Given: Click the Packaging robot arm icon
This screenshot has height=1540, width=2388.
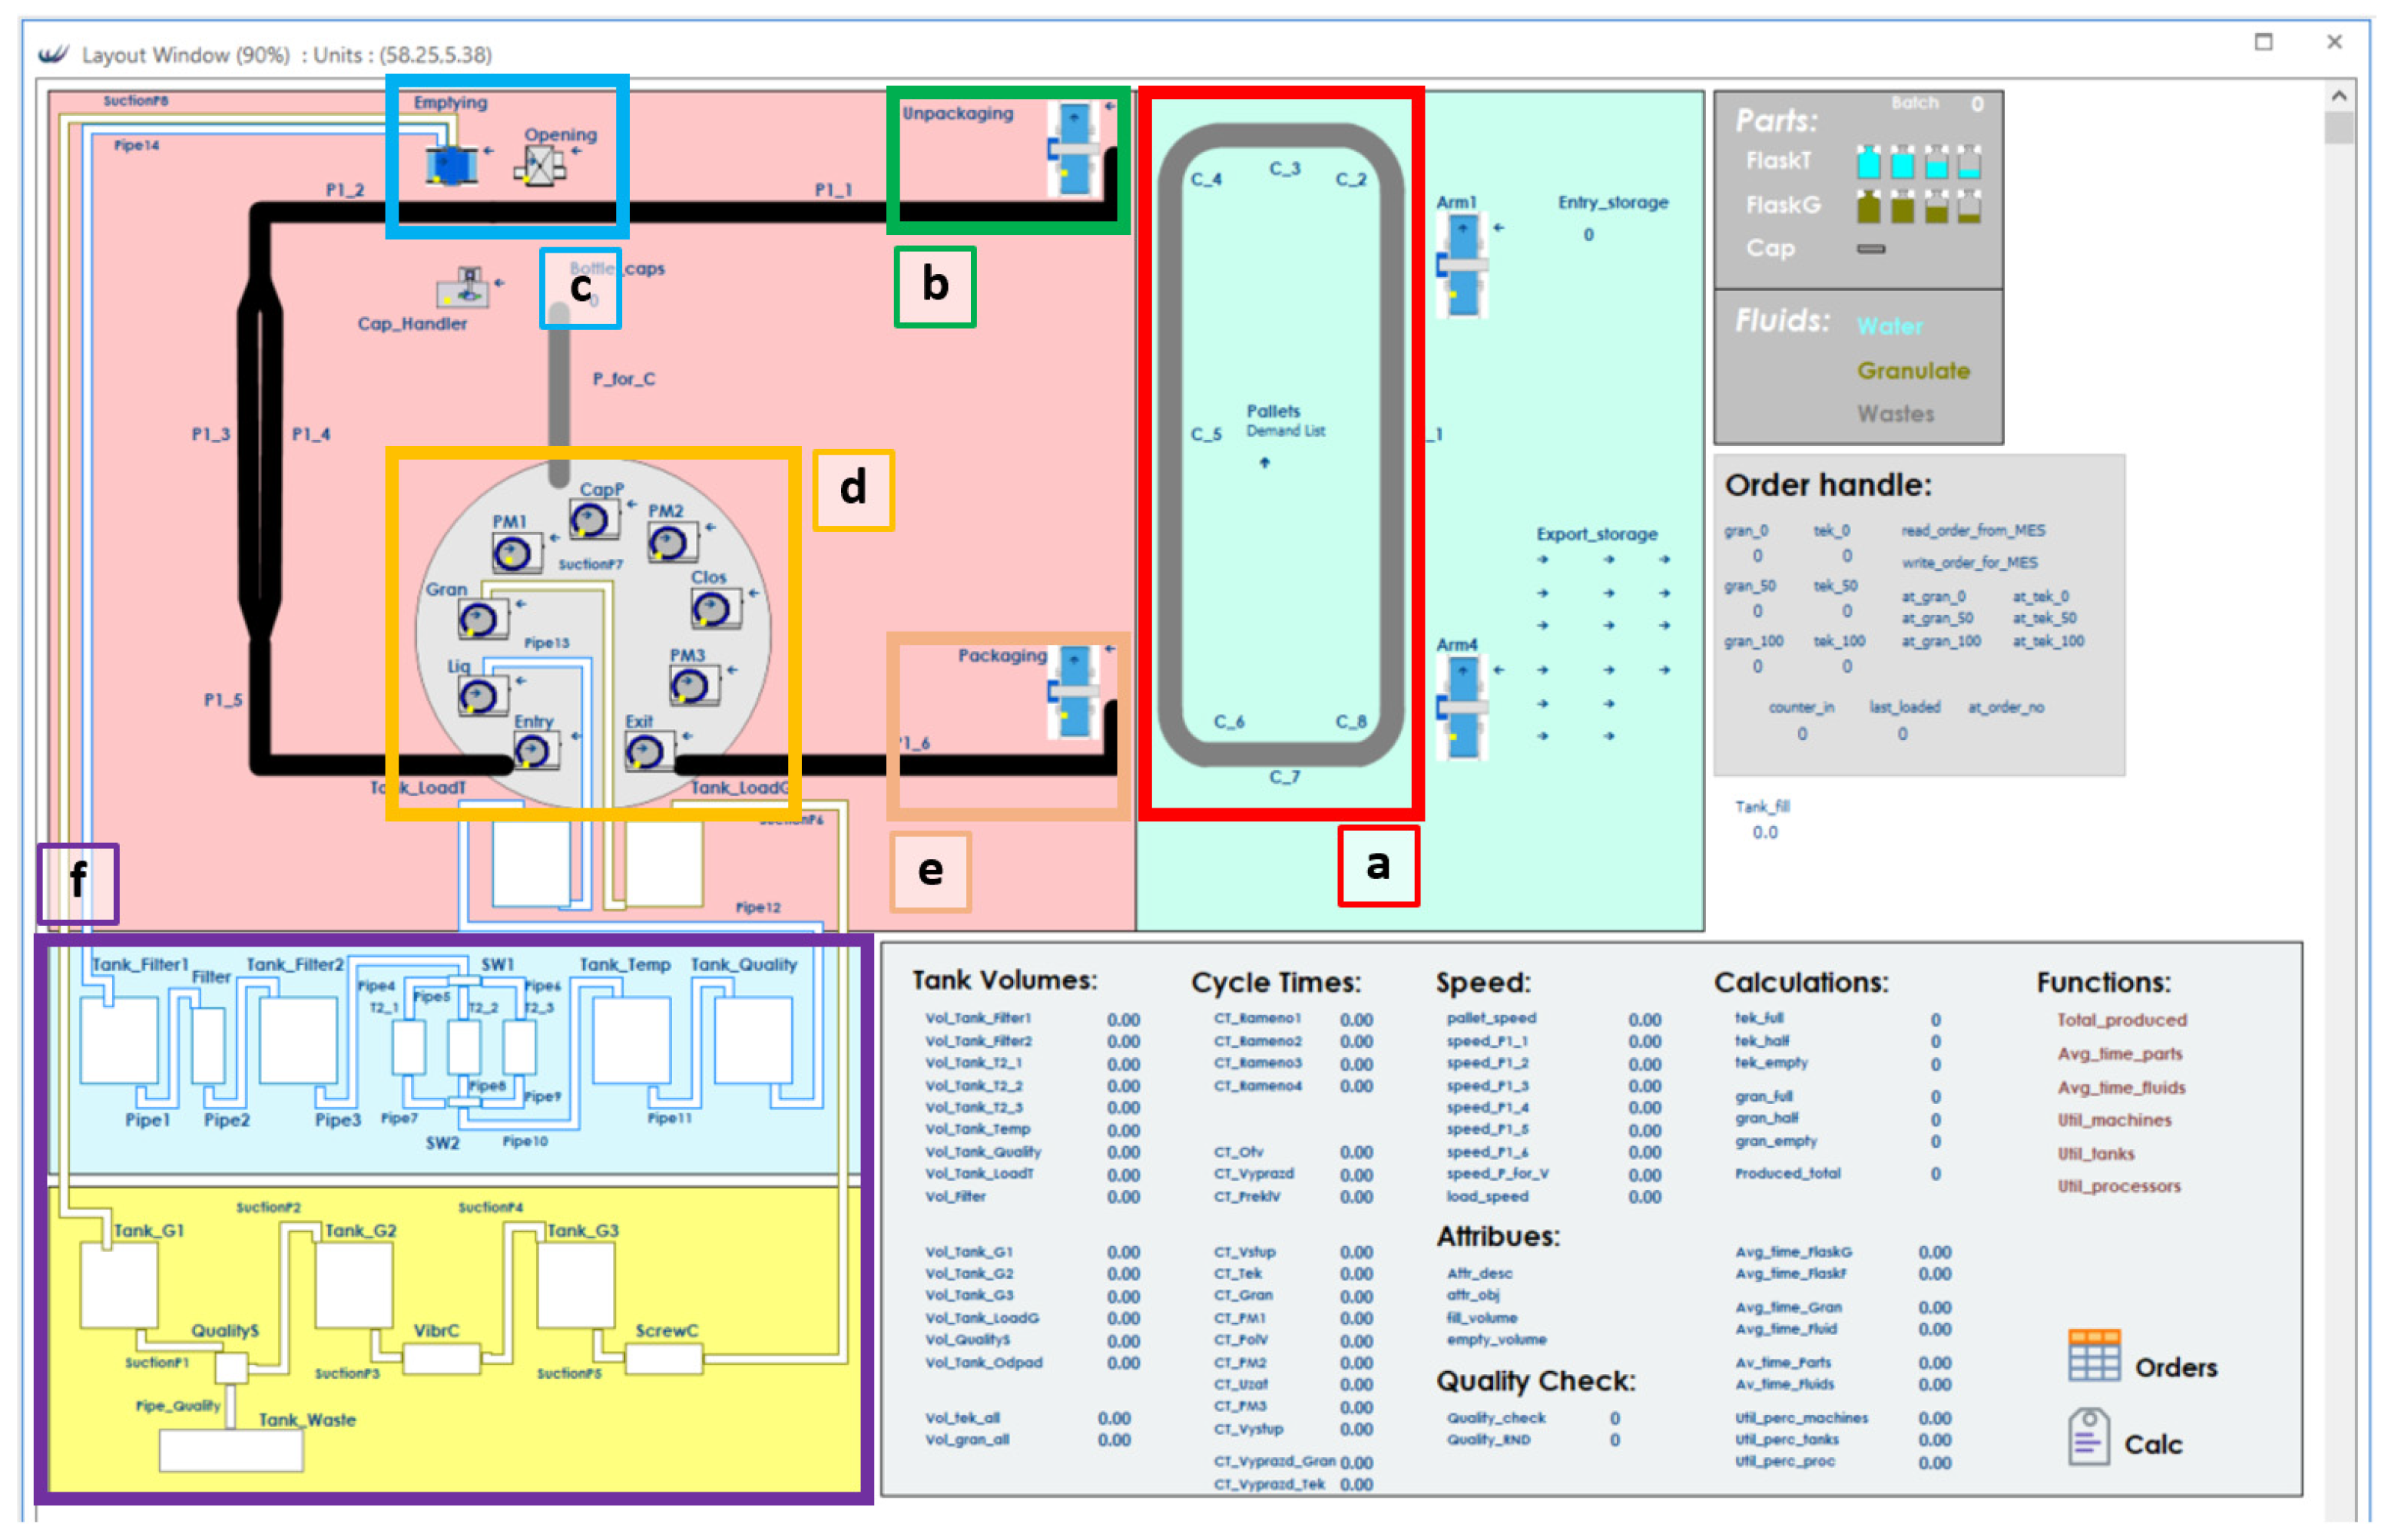Looking at the screenshot, I should pyautogui.click(x=1075, y=692).
